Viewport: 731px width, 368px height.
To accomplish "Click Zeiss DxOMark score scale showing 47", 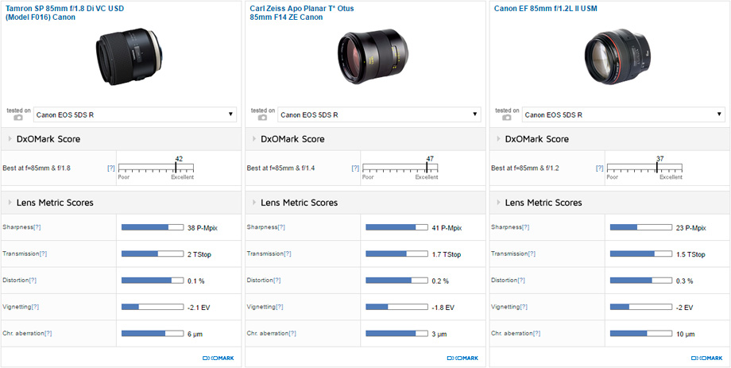I will click(400, 168).
